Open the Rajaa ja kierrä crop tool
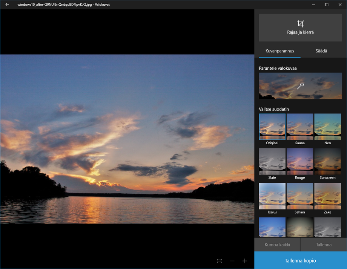 click(300, 27)
